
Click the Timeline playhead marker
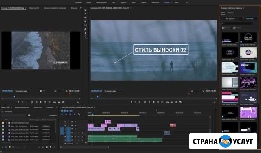(93, 114)
